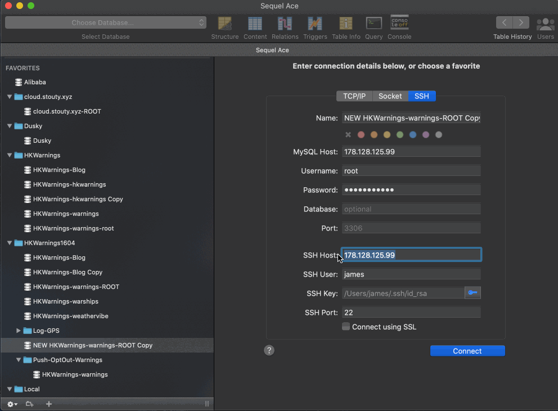Add a new favorite with plus icon

(x=49, y=404)
